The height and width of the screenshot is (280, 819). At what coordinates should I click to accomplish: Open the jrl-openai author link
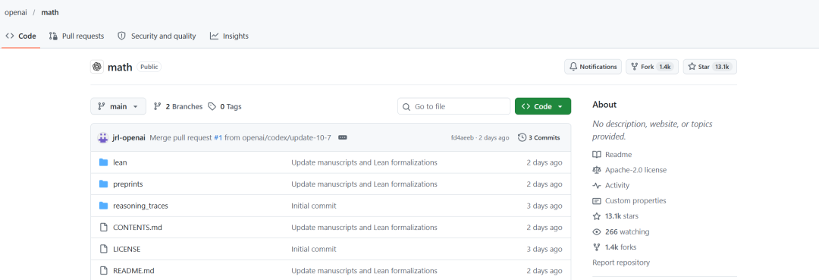(129, 138)
